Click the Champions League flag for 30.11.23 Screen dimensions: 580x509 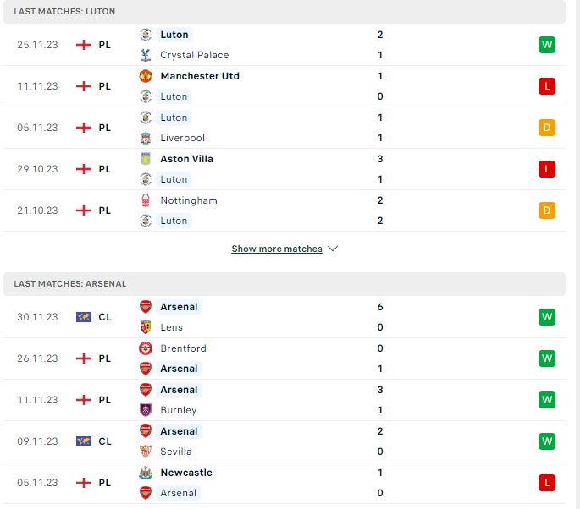coord(84,317)
